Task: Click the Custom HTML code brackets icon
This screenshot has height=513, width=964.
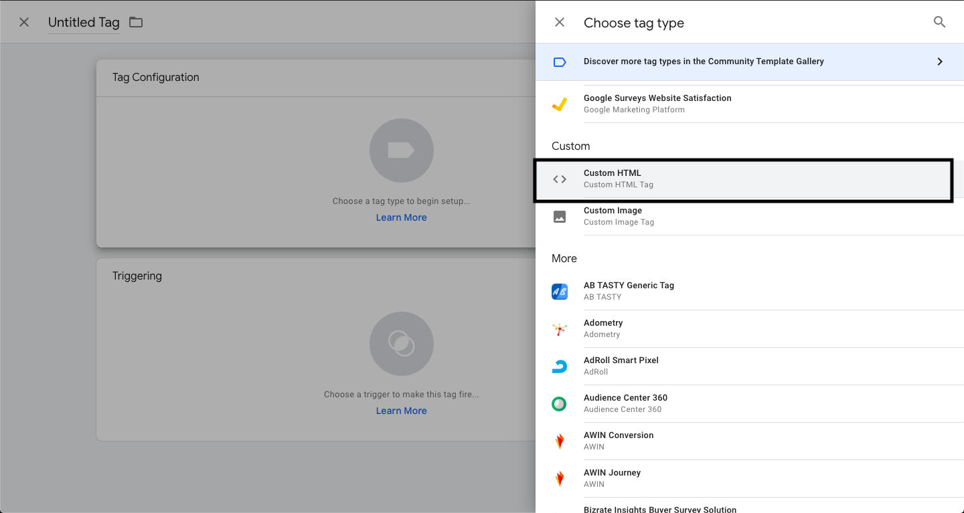Action: [x=560, y=179]
